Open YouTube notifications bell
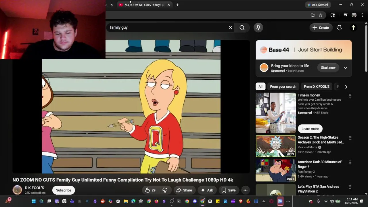 (339, 28)
